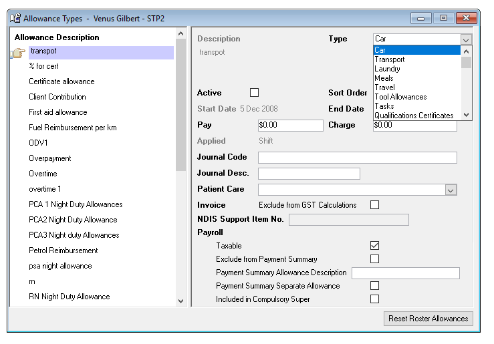Click Reset Roster Allowances button
The image size is (494, 344).
428,319
